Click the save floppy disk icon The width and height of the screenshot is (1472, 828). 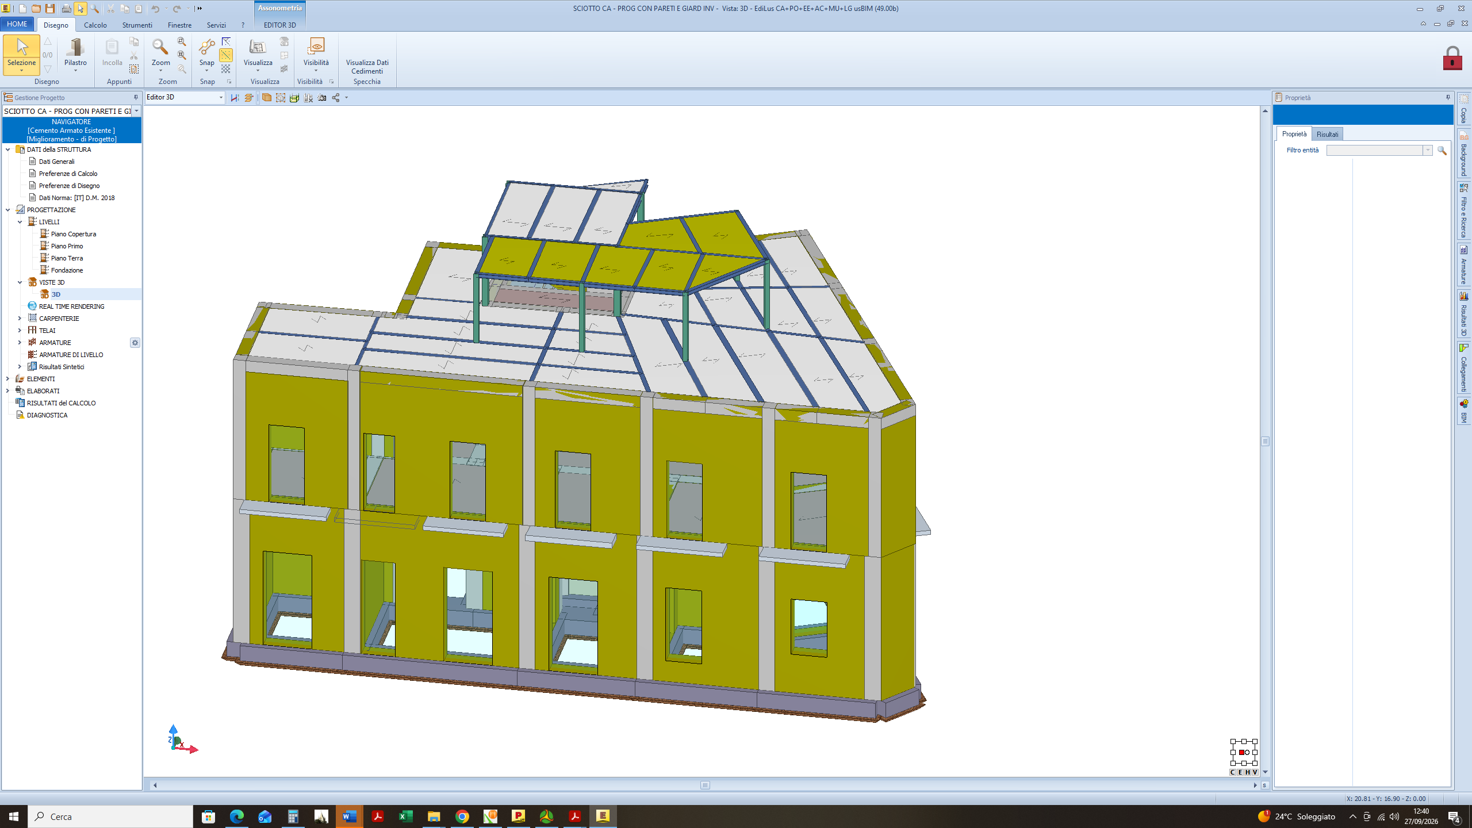50,9
